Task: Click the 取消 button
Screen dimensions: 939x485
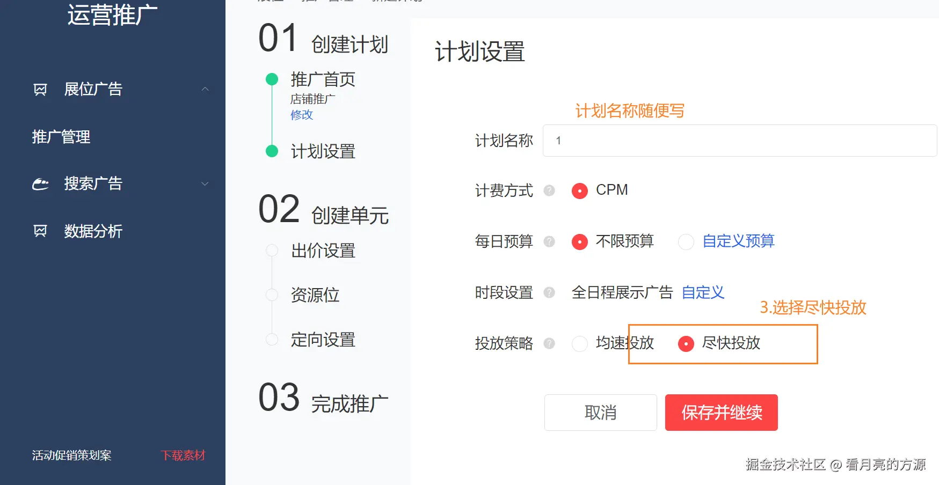Action: pyautogui.click(x=601, y=413)
